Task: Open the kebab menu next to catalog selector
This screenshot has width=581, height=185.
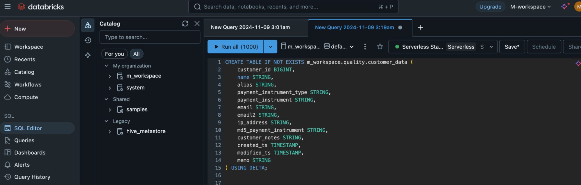Action: (x=365, y=46)
